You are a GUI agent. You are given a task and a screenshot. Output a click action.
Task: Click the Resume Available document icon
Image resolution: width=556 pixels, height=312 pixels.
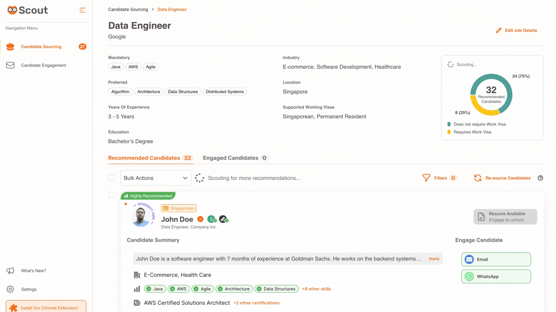coord(481,217)
